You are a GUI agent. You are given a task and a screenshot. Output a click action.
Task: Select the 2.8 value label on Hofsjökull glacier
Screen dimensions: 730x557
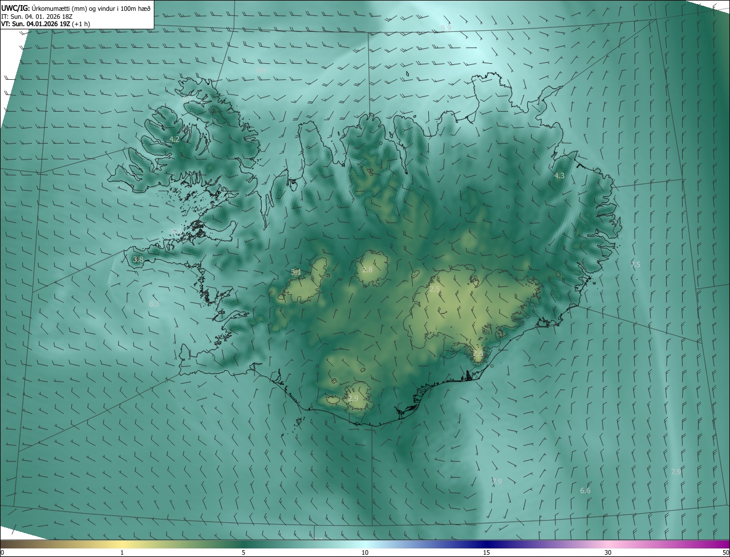click(x=367, y=269)
